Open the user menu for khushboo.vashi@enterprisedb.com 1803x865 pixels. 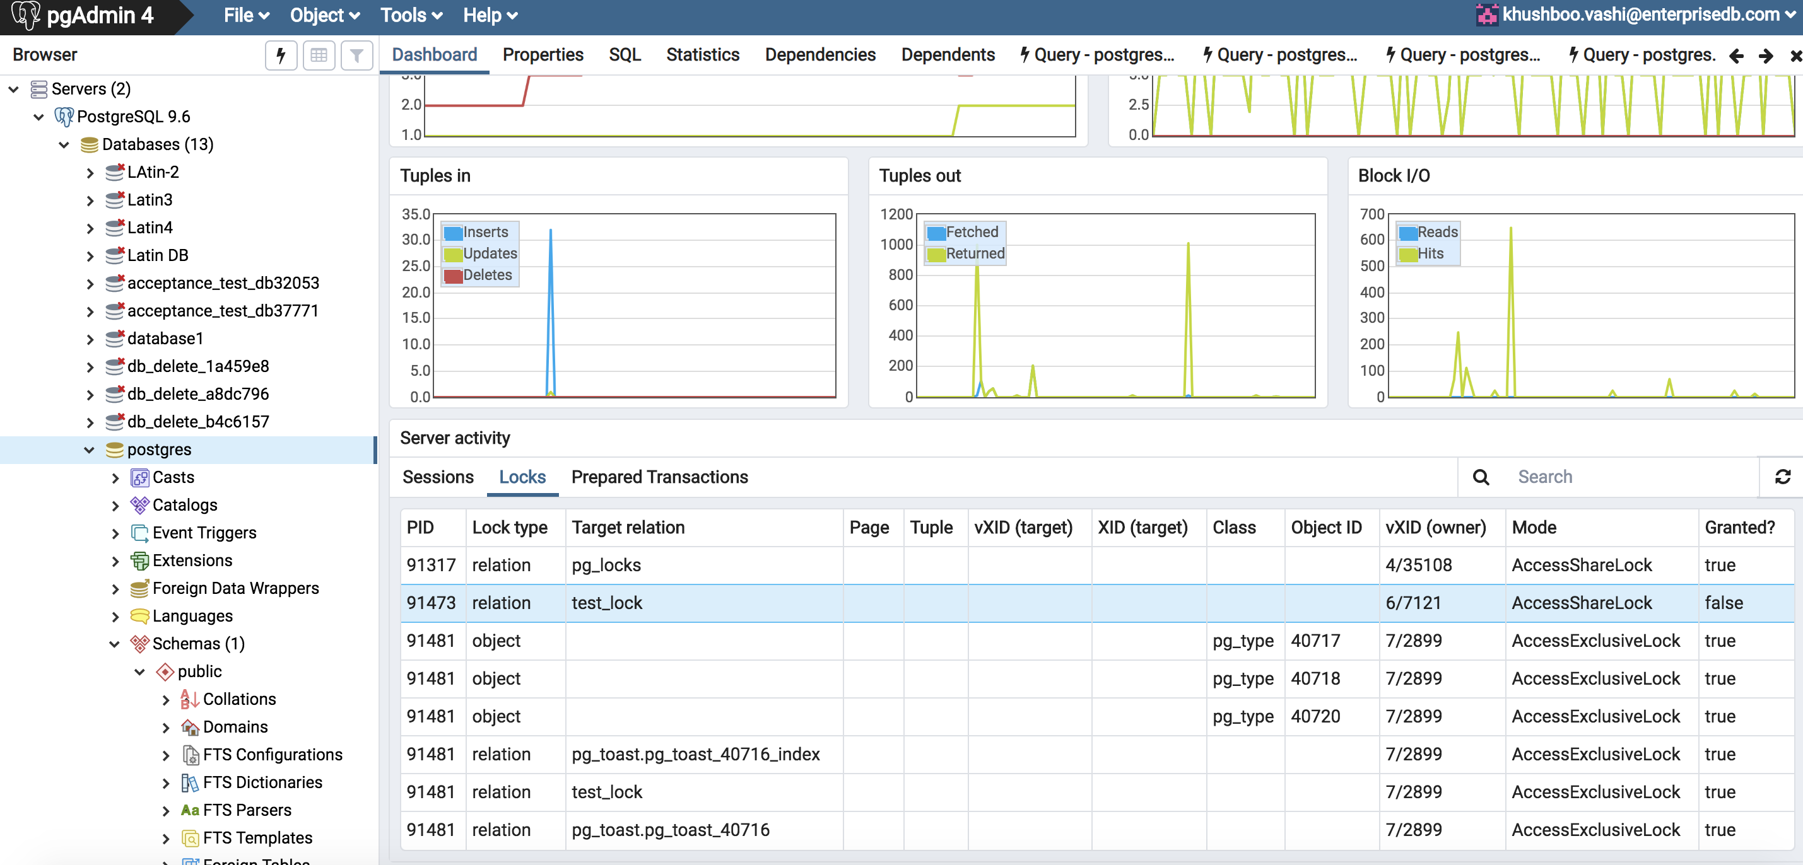[x=1638, y=15]
